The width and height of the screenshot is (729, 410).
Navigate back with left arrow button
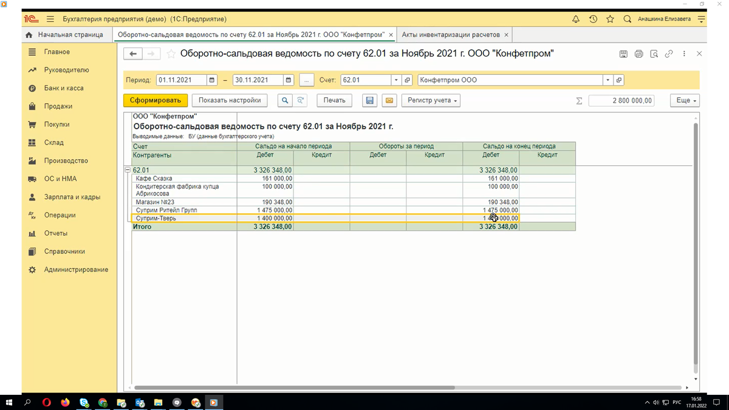click(132, 54)
